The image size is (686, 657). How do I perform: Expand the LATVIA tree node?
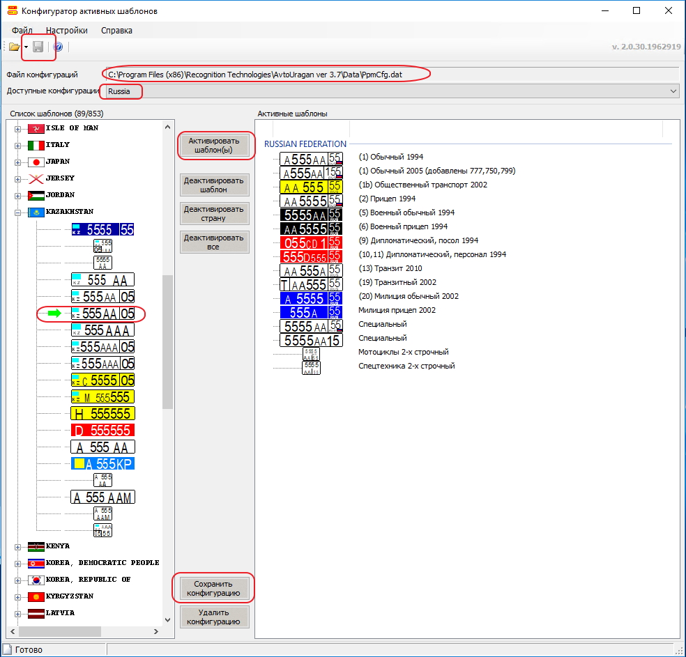[x=17, y=613]
